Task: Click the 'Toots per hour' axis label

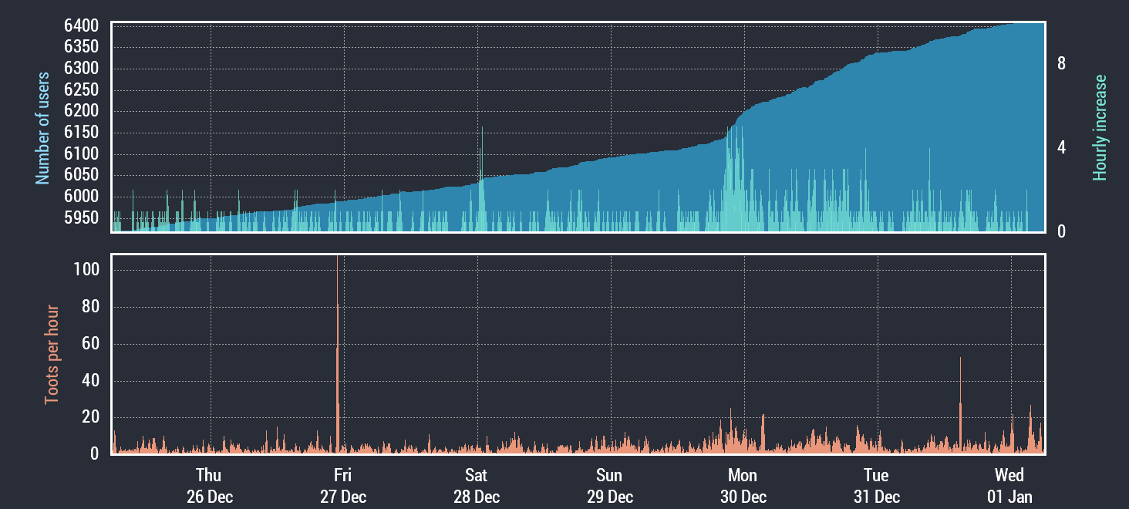Action: [x=52, y=355]
